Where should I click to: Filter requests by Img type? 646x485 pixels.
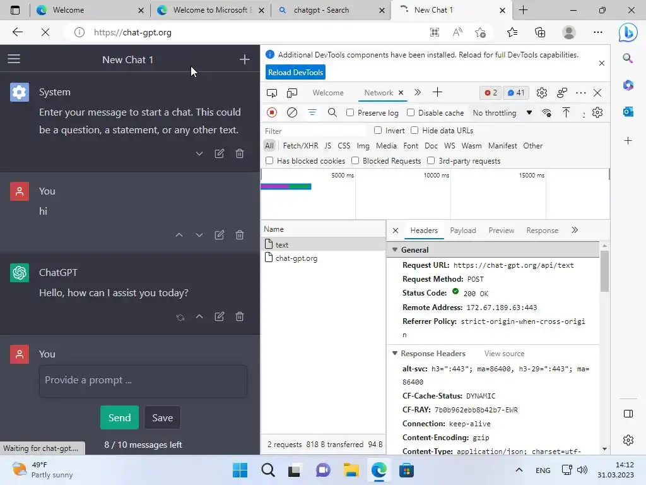(x=363, y=146)
